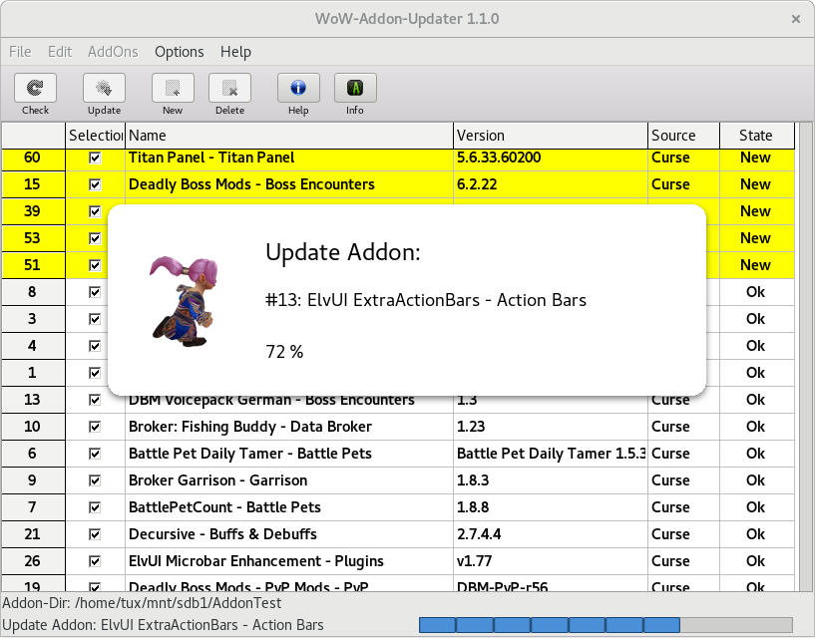Sort by the Selection column header

tap(95, 136)
